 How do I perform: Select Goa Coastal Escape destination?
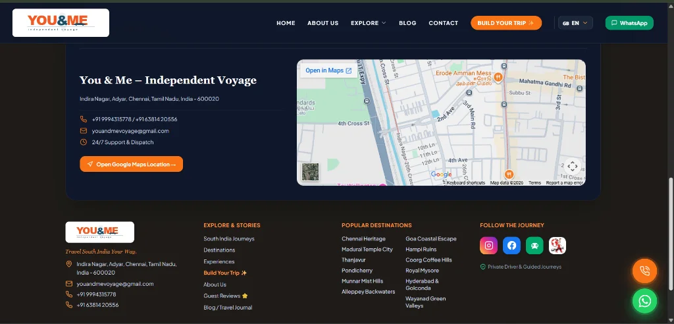click(431, 239)
